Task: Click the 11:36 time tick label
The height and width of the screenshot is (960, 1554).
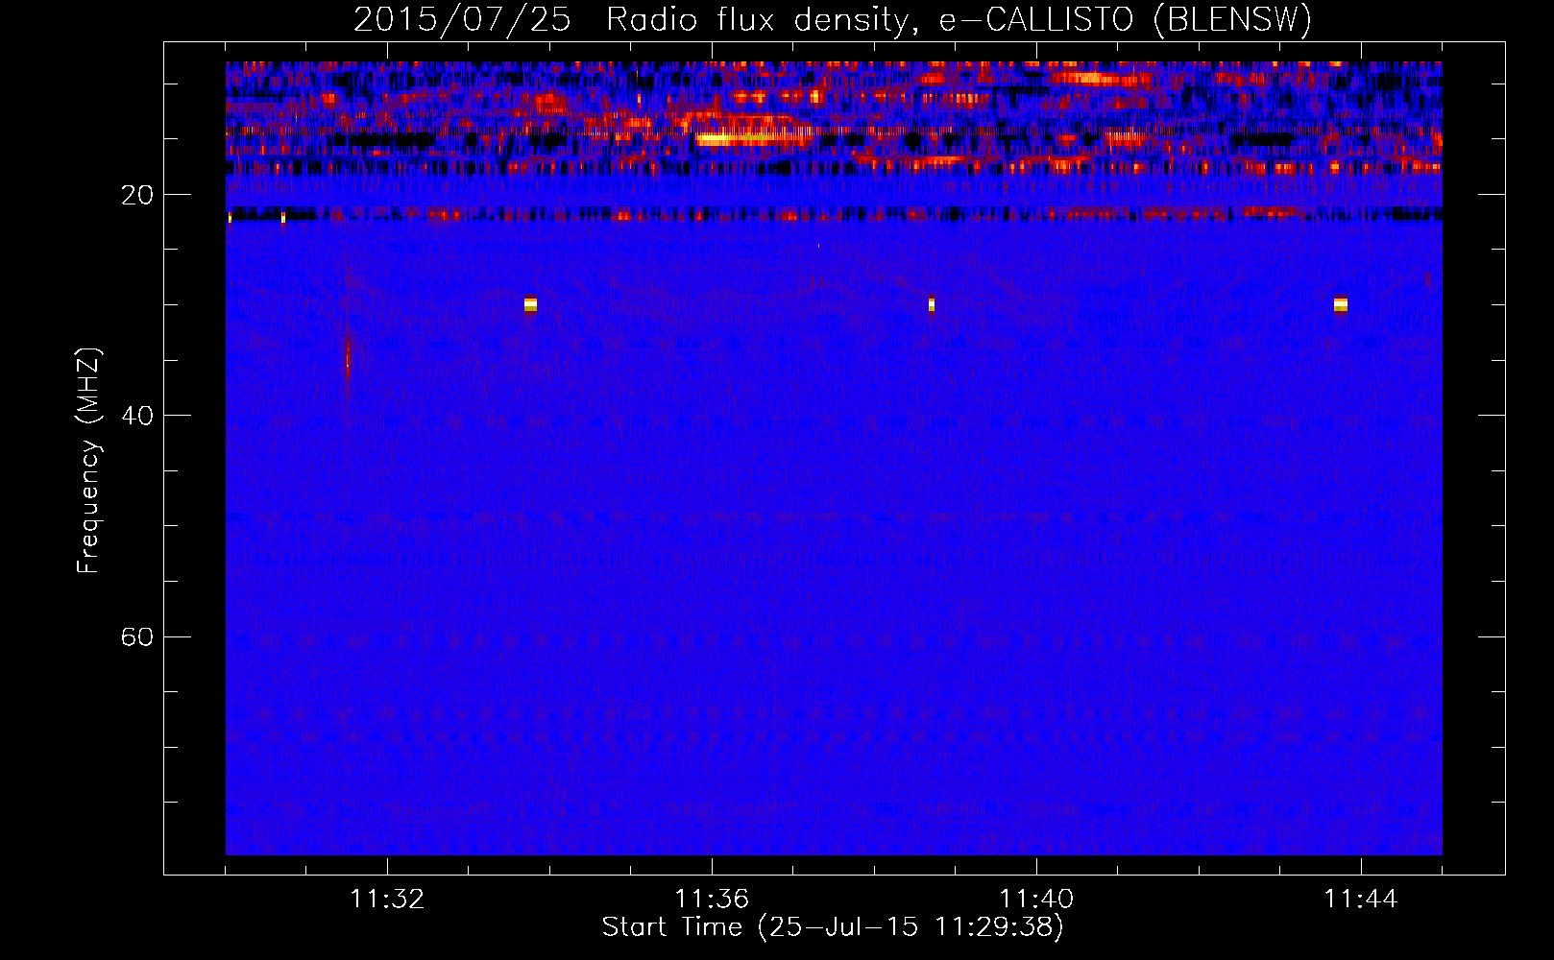Action: (x=712, y=899)
